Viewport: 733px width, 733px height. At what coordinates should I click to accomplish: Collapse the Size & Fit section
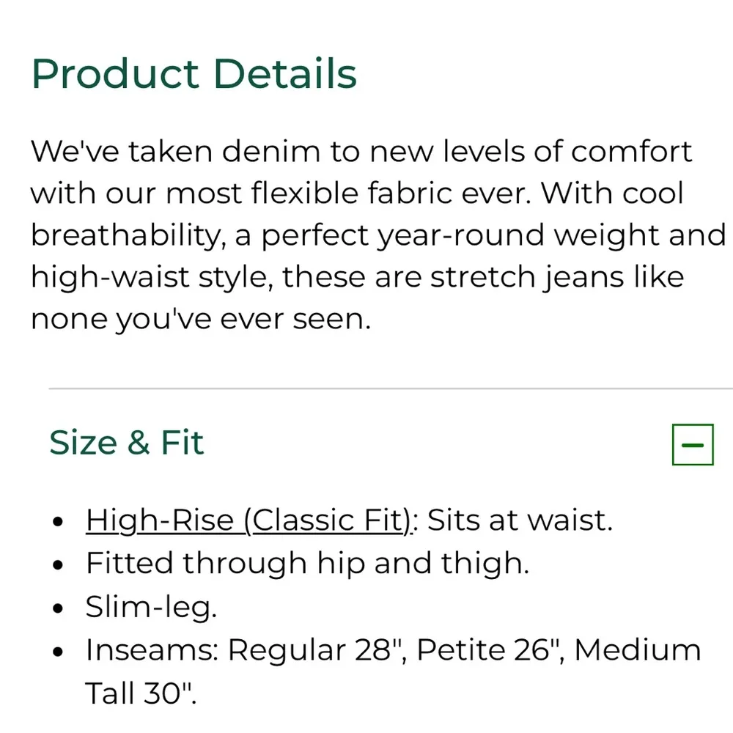coord(693,445)
